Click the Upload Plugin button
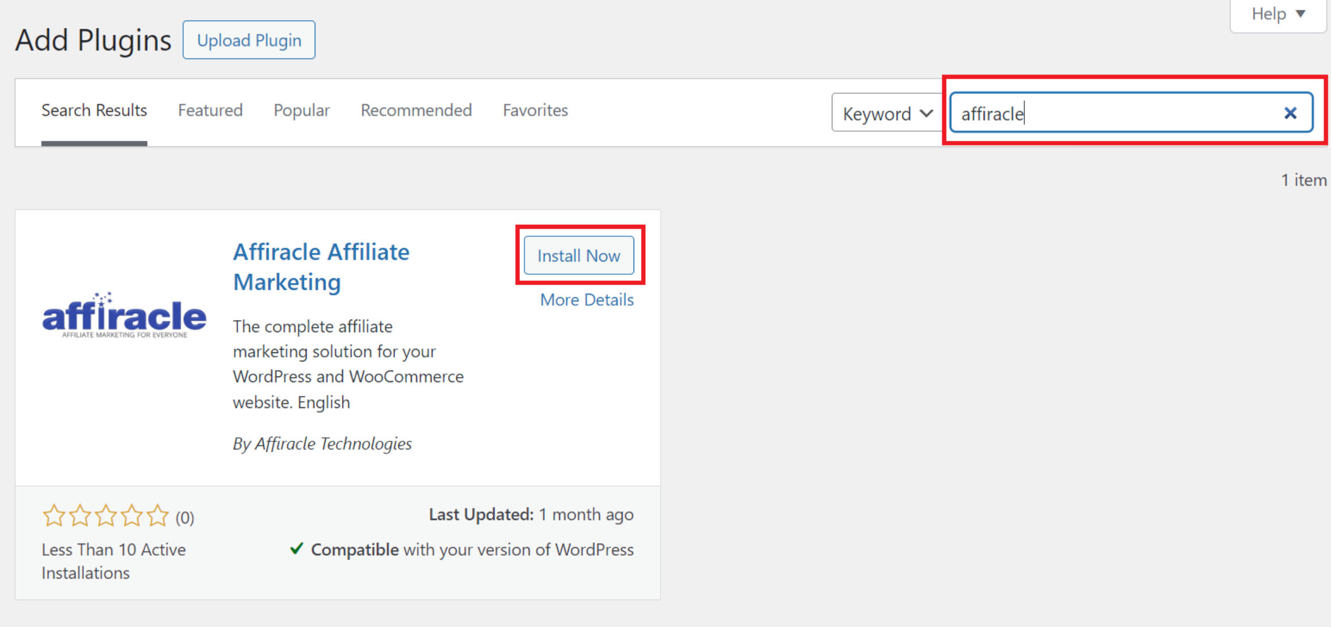The width and height of the screenshot is (1331, 627). (249, 40)
